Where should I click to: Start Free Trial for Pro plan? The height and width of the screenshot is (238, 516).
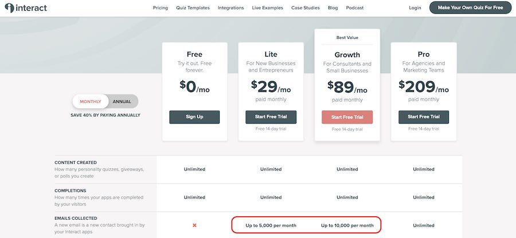424,117
